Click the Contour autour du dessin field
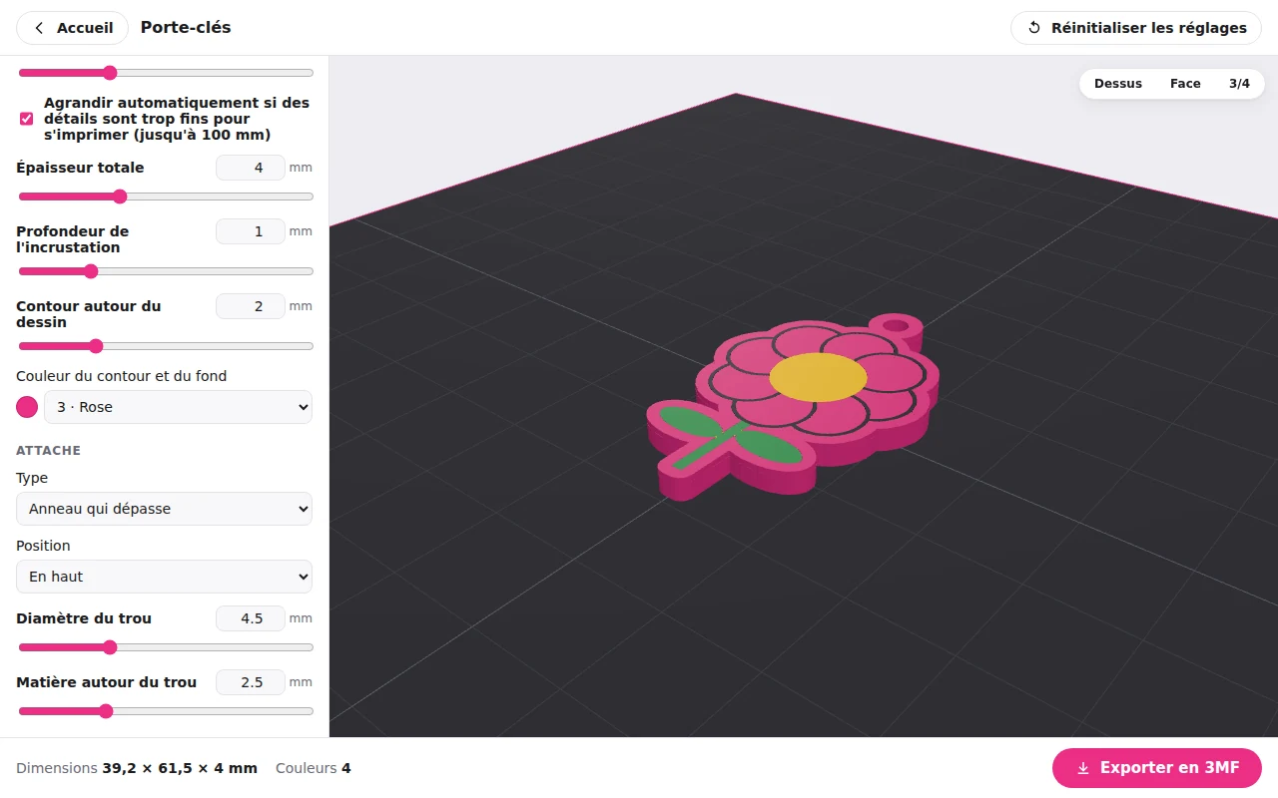Image resolution: width=1278 pixels, height=798 pixels. point(251,306)
